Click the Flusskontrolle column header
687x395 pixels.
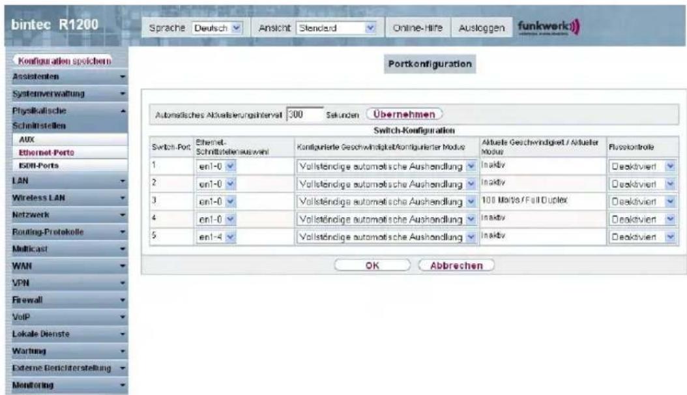coord(631,147)
